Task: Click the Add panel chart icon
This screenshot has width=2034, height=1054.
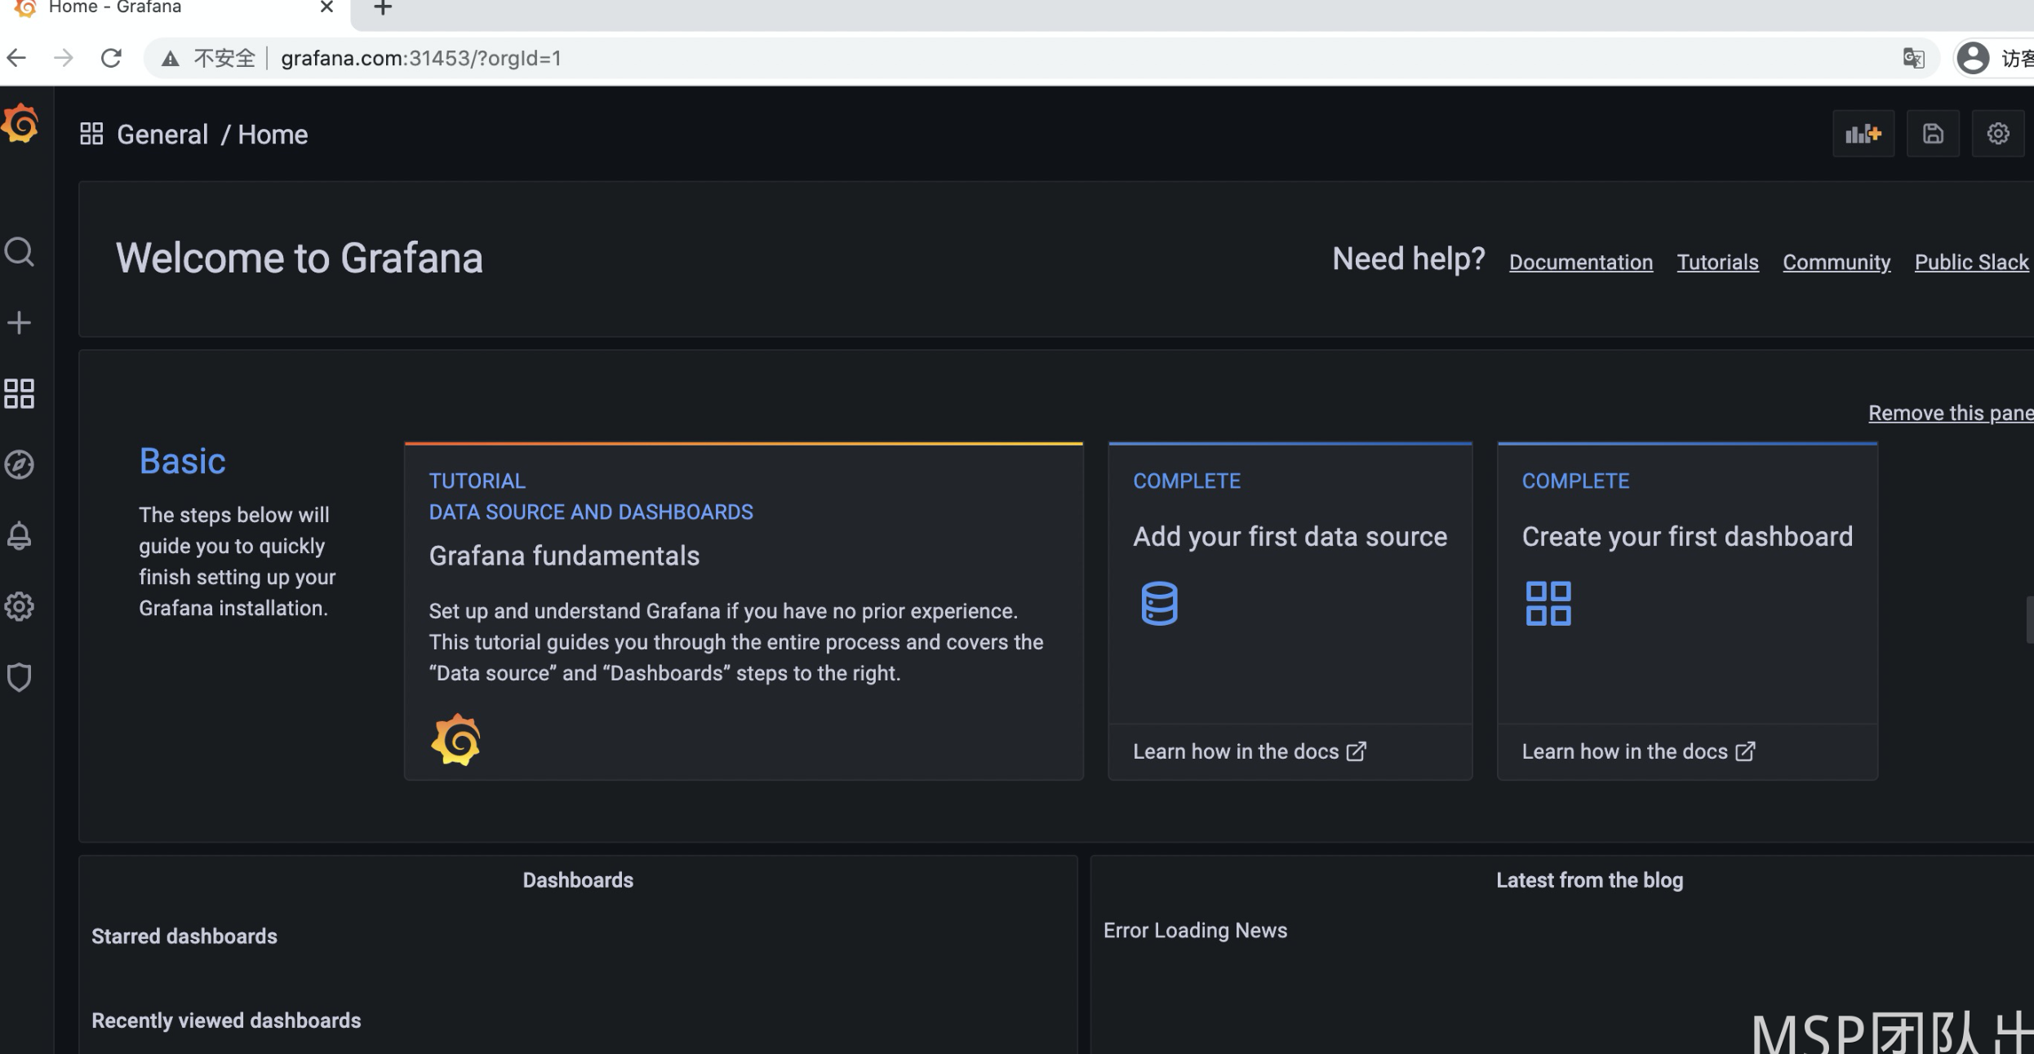Action: pos(1863,134)
